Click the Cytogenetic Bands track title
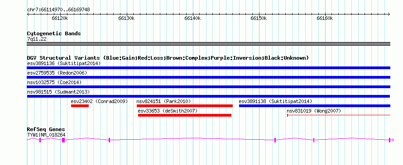This screenshot has width=403, height=165. 54,33
